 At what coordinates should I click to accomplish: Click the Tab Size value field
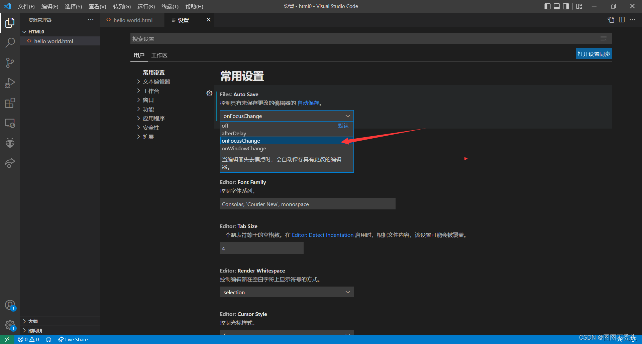262,248
